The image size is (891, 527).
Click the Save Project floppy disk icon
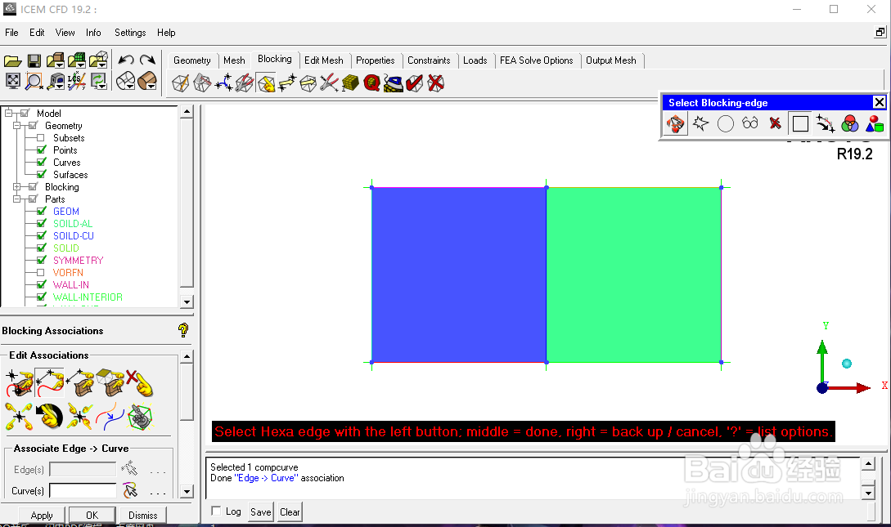[x=34, y=60]
